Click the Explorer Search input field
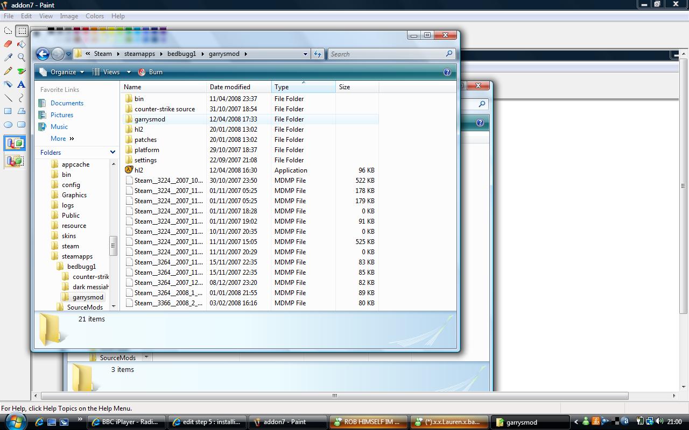Image resolution: width=689 pixels, height=430 pixels. point(386,54)
